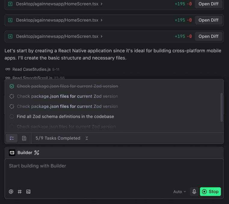Viewport: 229px width, 204px height.
Task: Open Diff for the third HomeScreen.tsx
Action: click(x=208, y=36)
